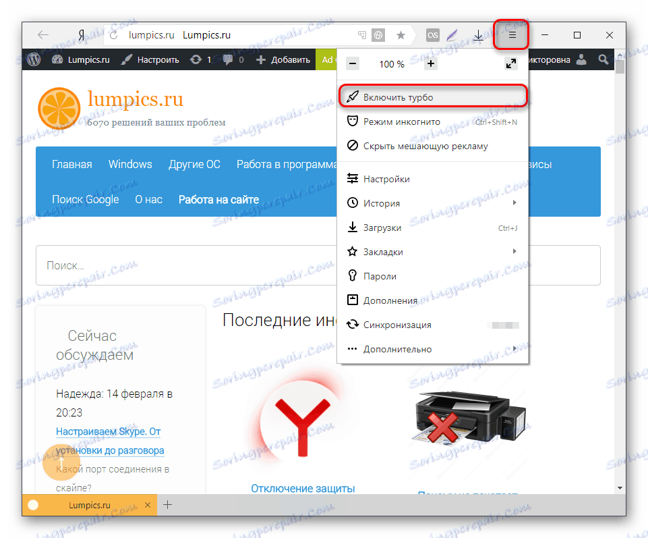
Task: Open "Загрузки" menu entry
Action: [x=433, y=227]
